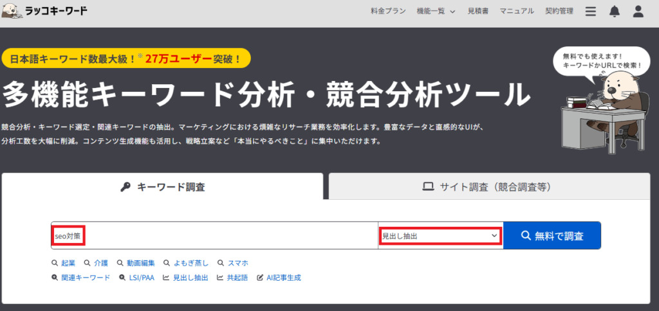The width and height of the screenshot is (659, 311).
Task: Click the 無料で調査 search button
Action: click(552, 236)
